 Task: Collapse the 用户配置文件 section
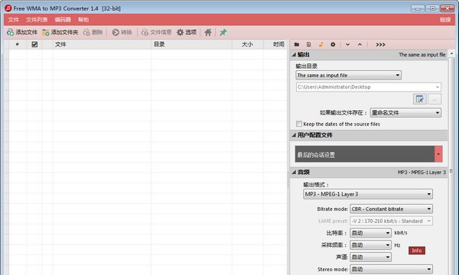click(x=294, y=135)
